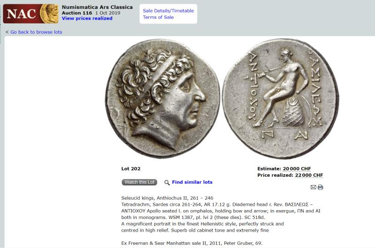Print this lot using the printer icon

(x=321, y=187)
